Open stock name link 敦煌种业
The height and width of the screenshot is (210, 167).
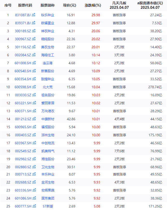tap(48, 79)
